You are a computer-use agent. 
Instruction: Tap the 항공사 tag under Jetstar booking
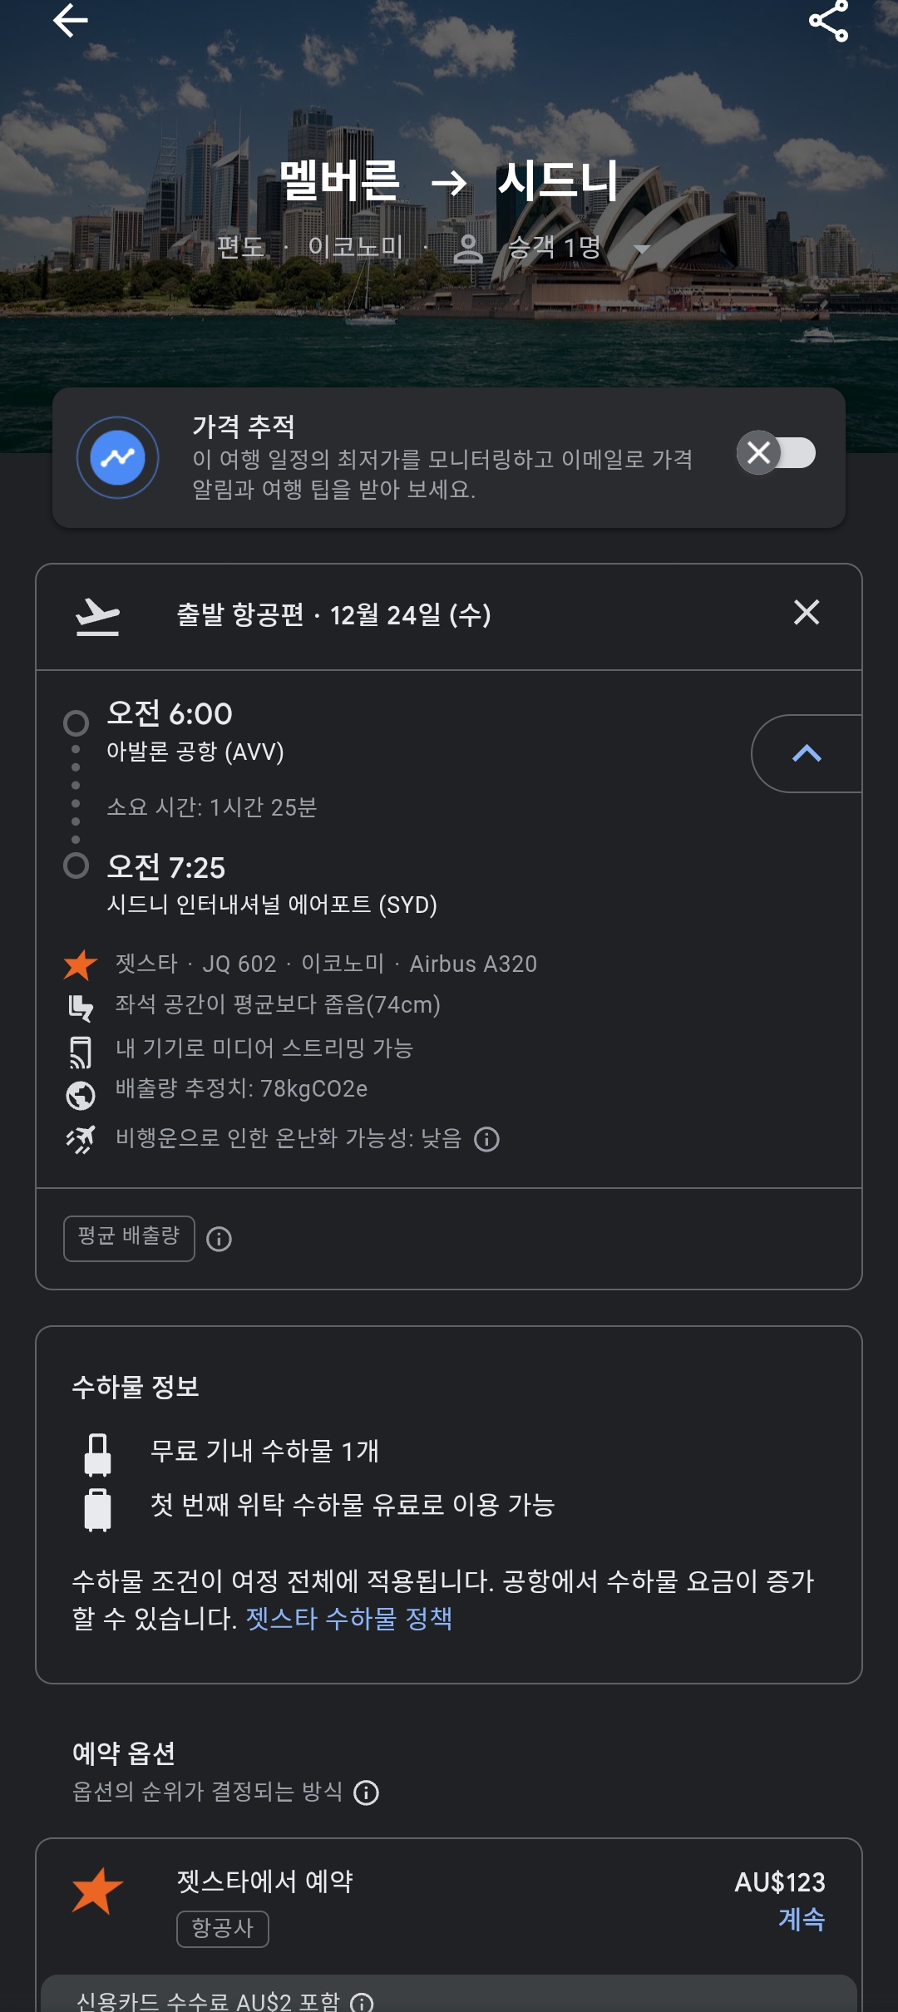point(222,1928)
